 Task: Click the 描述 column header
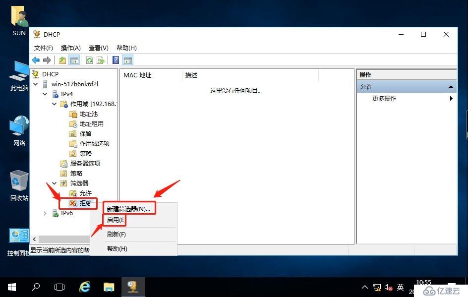click(x=250, y=75)
